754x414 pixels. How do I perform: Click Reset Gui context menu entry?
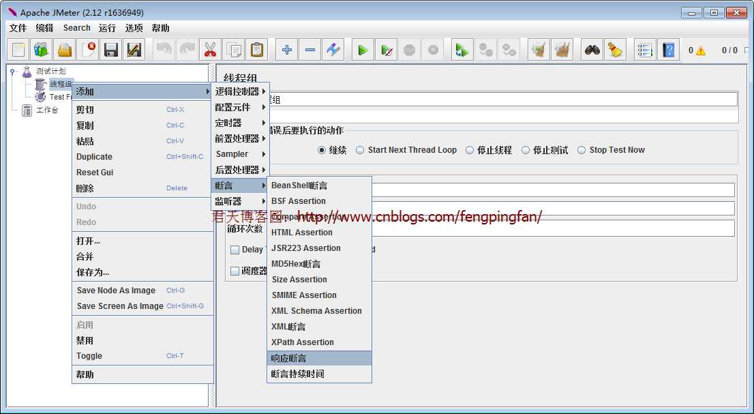(142, 172)
